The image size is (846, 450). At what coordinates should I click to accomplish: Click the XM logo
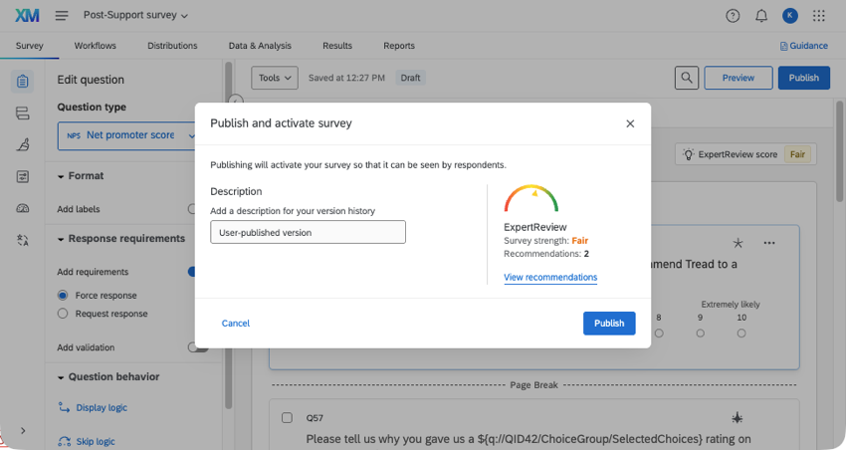27,15
